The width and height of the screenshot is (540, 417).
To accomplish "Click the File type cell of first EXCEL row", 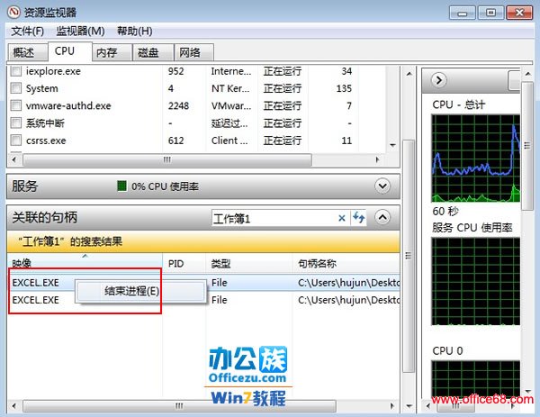I will pyautogui.click(x=220, y=283).
